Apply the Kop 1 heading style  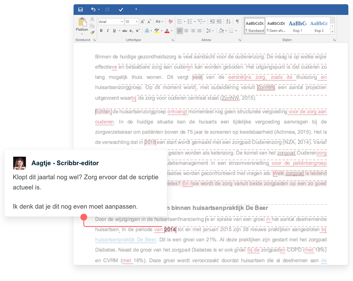coord(297,26)
